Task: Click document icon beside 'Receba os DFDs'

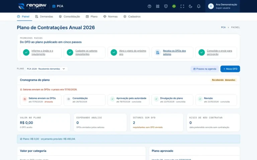Action: [158, 52]
